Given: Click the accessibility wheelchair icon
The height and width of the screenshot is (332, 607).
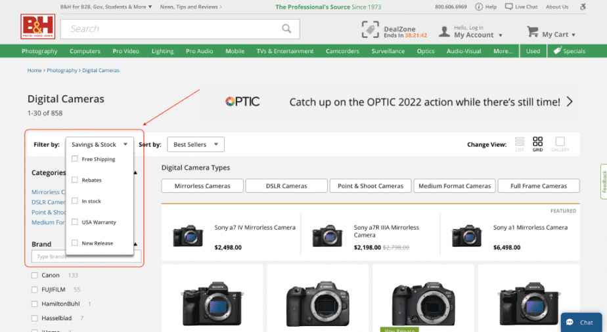Looking at the screenshot, I should click(583, 7).
